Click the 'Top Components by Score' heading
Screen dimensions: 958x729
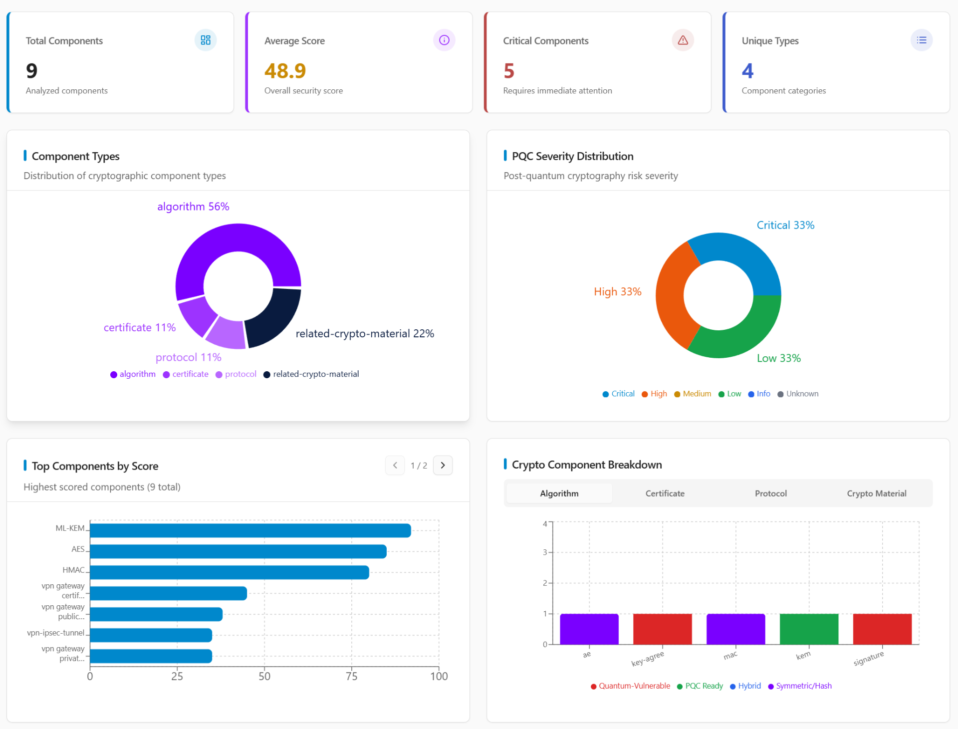coord(95,466)
